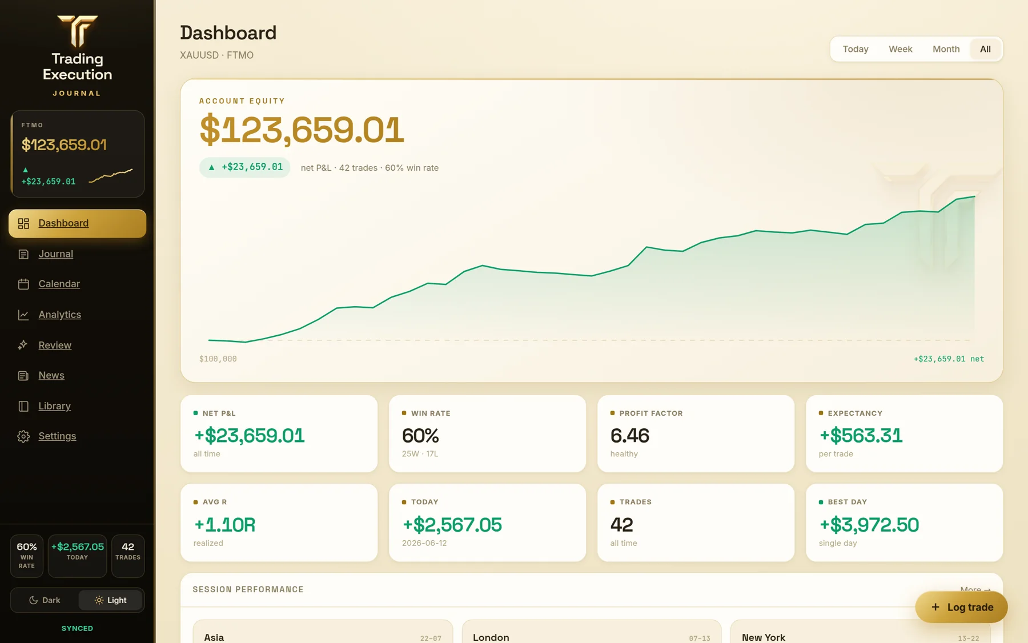Click the London session card
Screen dimensions: 1028x643
(592, 632)
